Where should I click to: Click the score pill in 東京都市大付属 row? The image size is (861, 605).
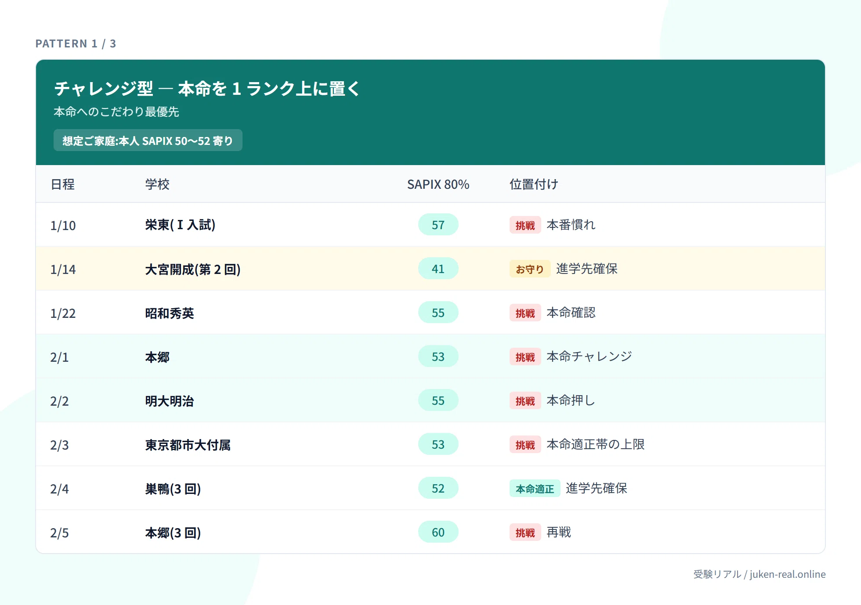click(x=438, y=444)
